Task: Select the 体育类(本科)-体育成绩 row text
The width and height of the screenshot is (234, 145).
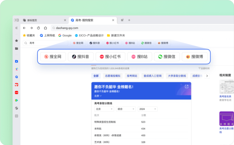Action: [x=108, y=135]
